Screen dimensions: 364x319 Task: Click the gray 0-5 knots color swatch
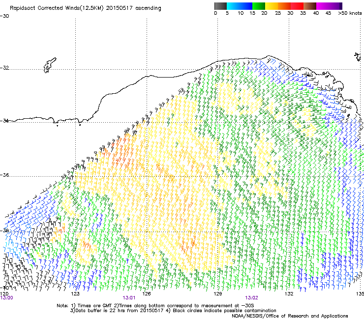[220, 6]
